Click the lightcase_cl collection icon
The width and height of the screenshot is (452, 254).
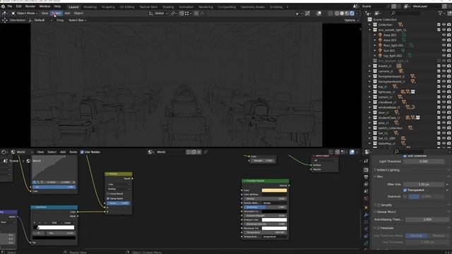[375, 92]
